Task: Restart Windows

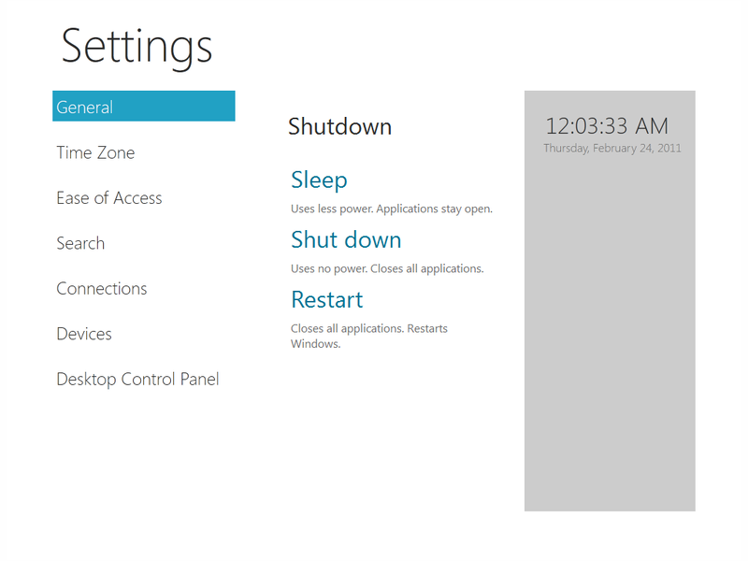Action: pyautogui.click(x=327, y=299)
